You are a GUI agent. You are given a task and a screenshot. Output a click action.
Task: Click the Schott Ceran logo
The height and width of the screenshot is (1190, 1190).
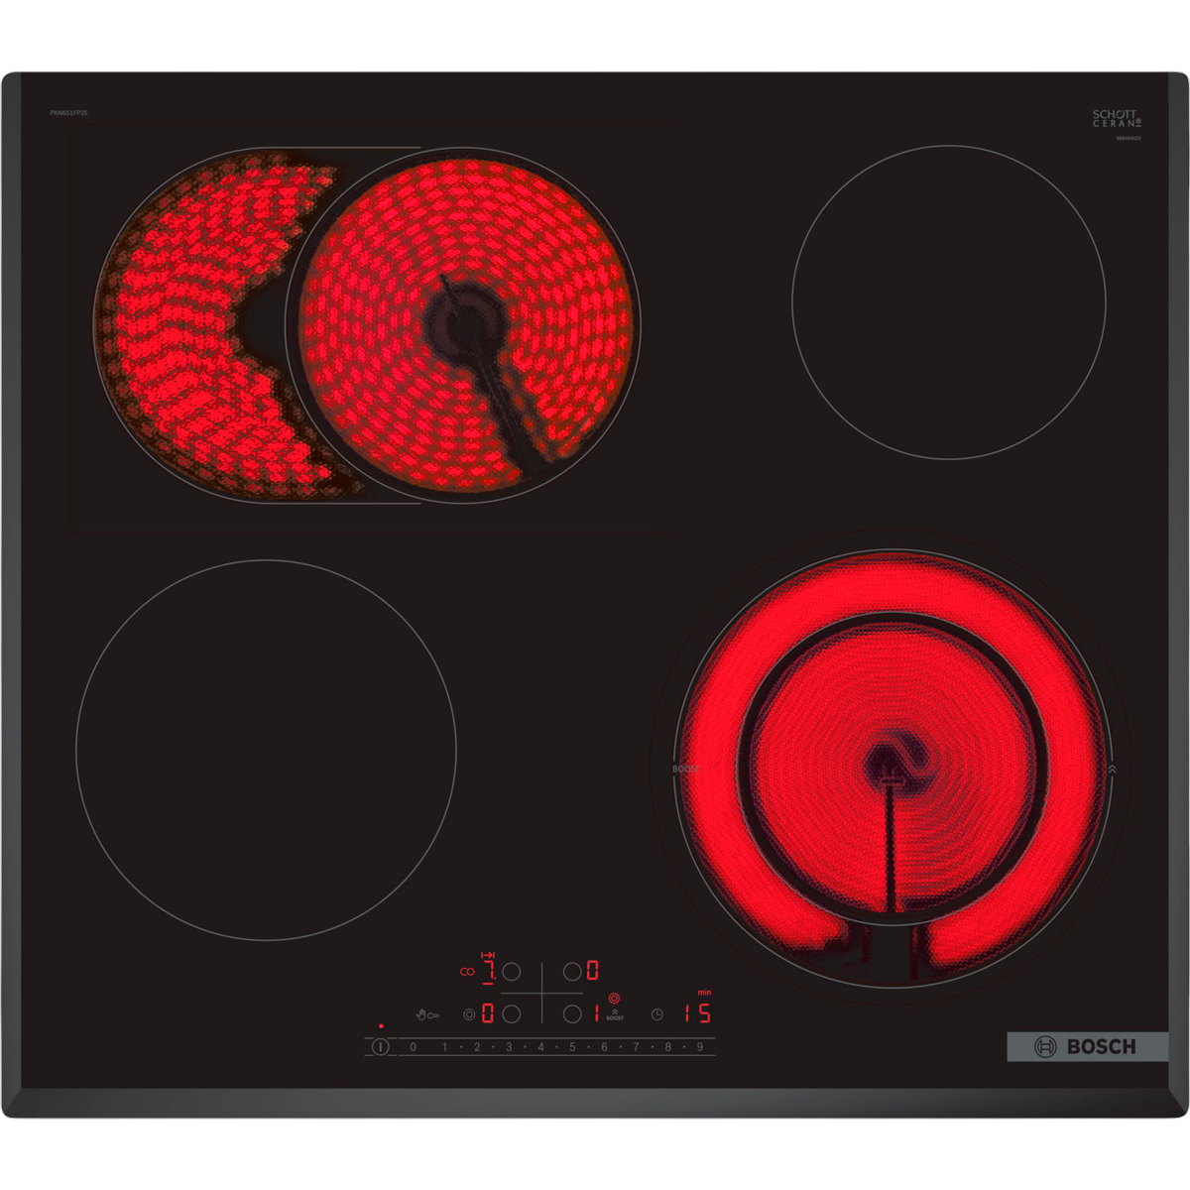pos(1117,119)
